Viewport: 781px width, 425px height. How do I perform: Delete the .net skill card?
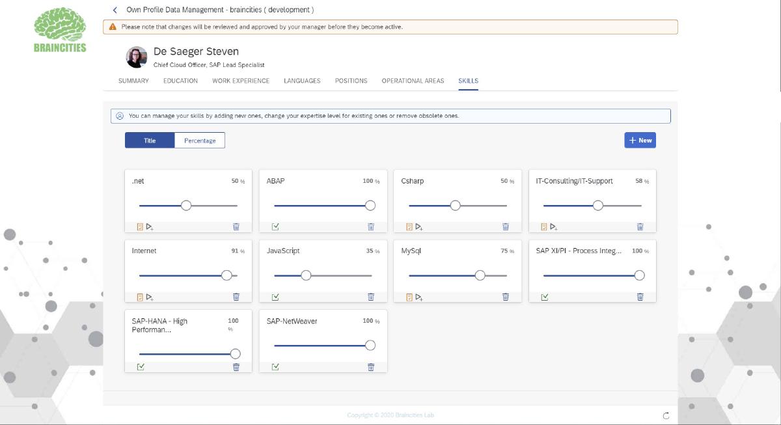236,226
